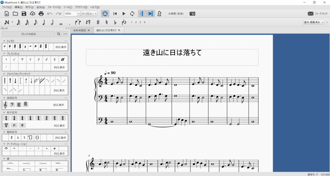
Task: Toggle note input mode N button
Action: [7, 22]
